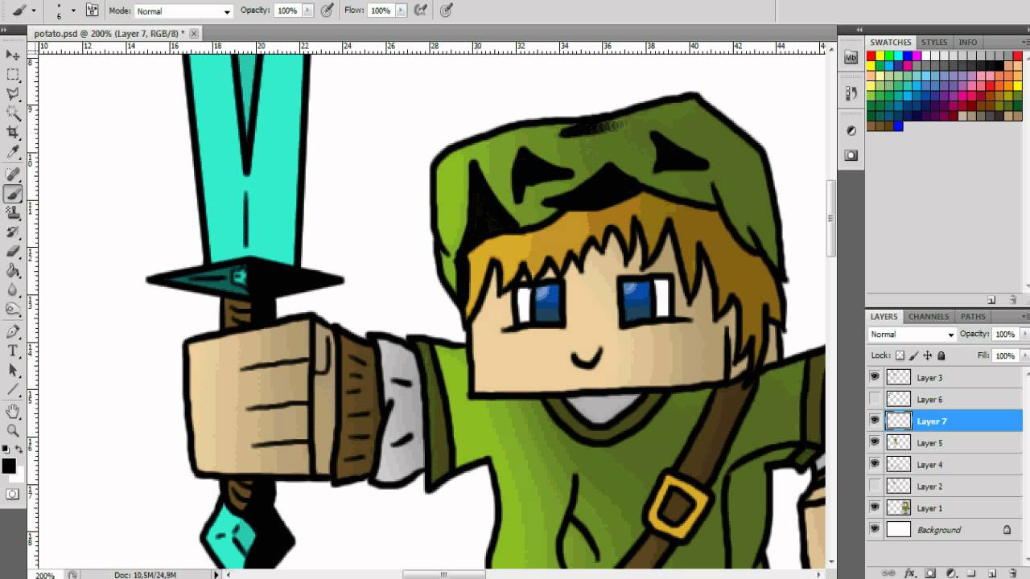Select the Zoom tool
Viewport: 1030px width, 579px height.
click(x=13, y=432)
